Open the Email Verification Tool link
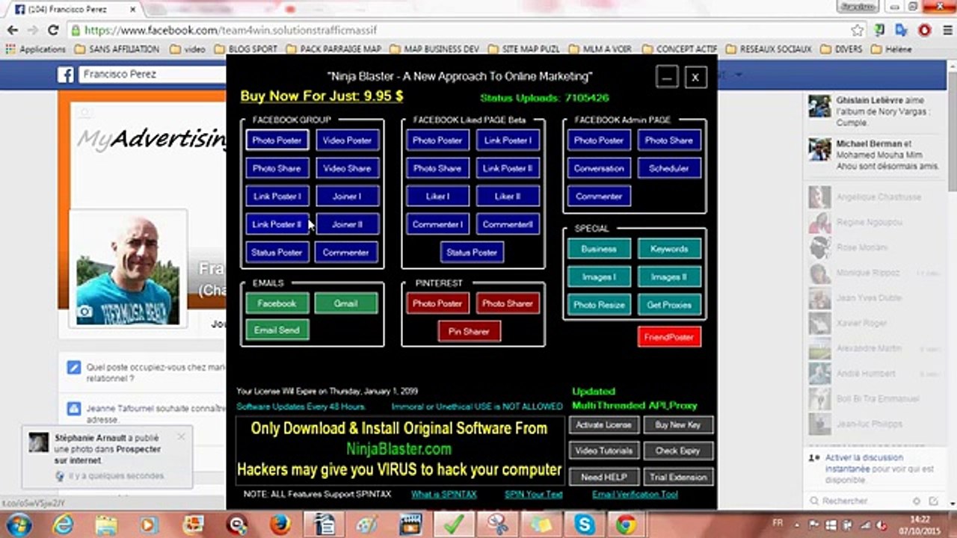Viewport: 957px width, 538px height. pos(635,494)
